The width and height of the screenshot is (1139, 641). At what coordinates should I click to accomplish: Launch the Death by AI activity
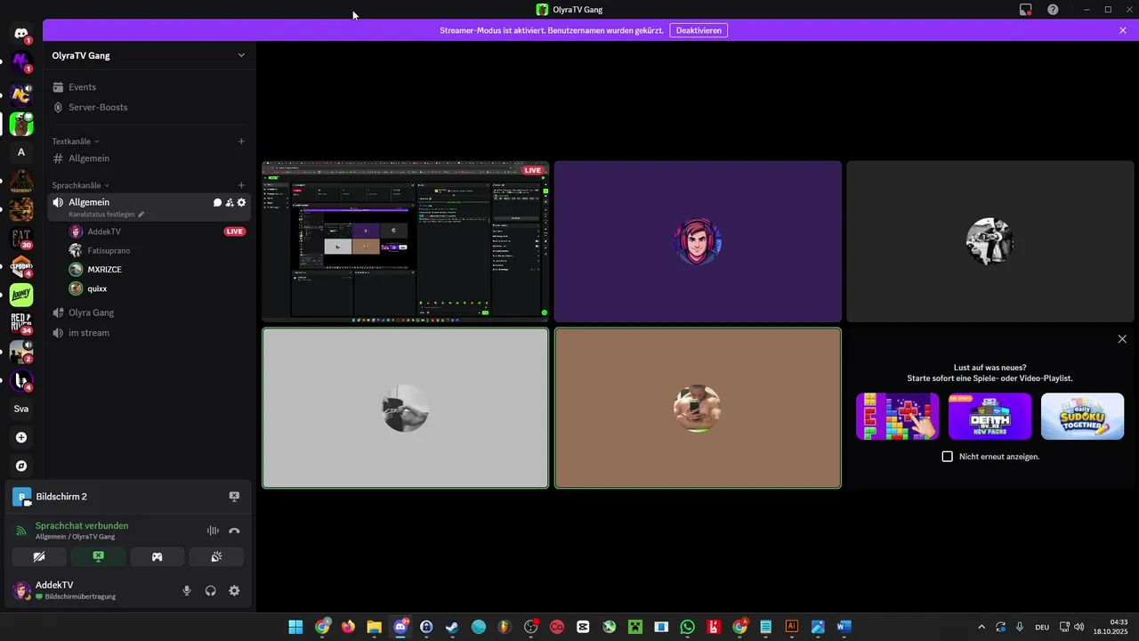990,417
